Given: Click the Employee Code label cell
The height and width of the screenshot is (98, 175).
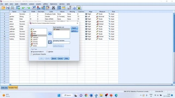Looking at the screenshot, I should pos(51,14).
